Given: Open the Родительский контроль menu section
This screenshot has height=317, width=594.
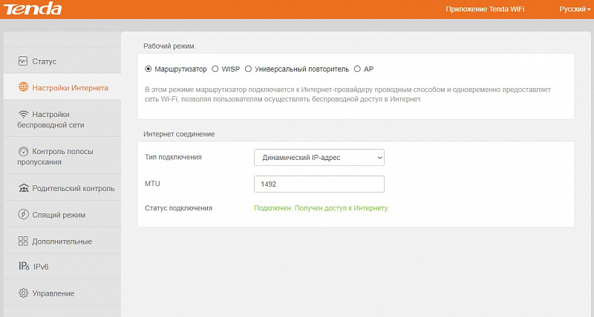Looking at the screenshot, I should click(x=73, y=188).
